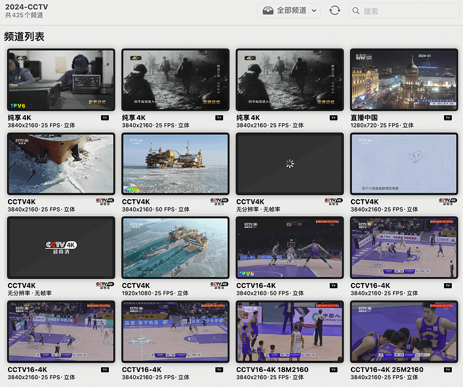Viewport: 463px width, 387px height.
Task: Select the 直播中国 channel title
Action: [x=364, y=118]
